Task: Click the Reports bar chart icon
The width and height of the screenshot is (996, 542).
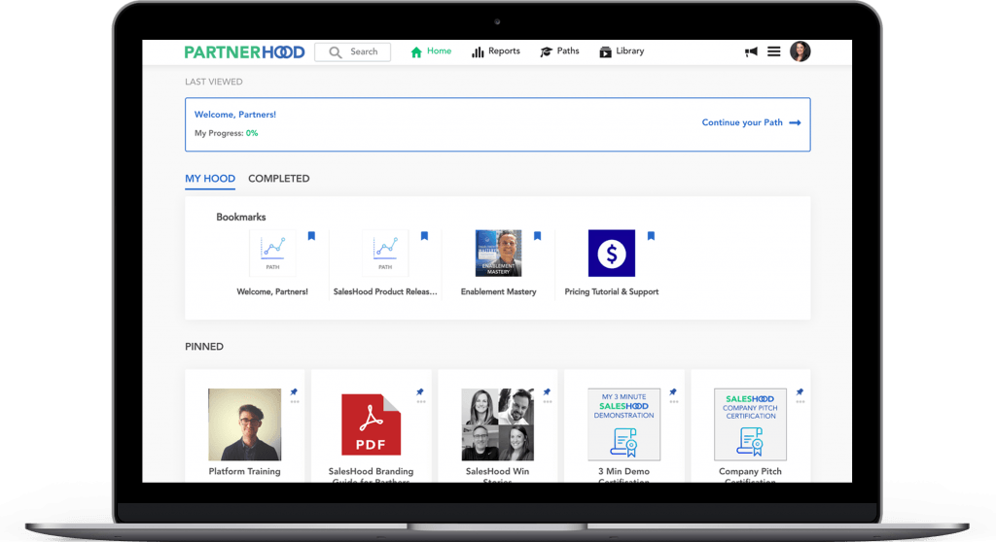Action: [x=478, y=52]
